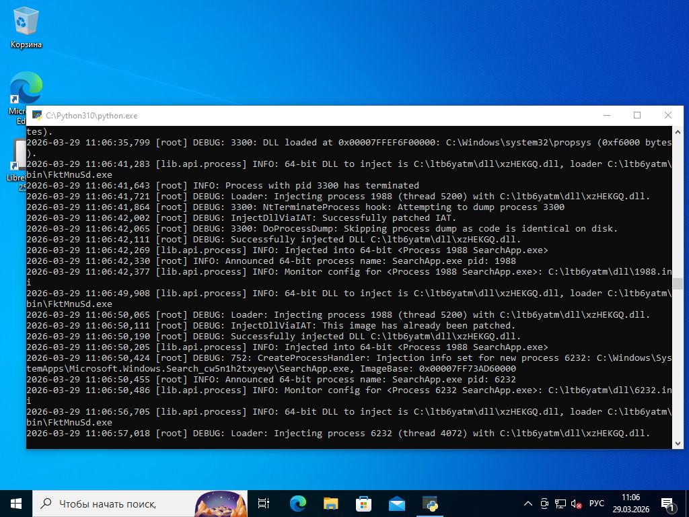This screenshot has height=517, width=689.
Task: Open the Mail app from the taskbar
Action: tap(396, 503)
